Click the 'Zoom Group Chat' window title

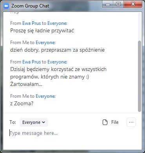tap(30, 6)
